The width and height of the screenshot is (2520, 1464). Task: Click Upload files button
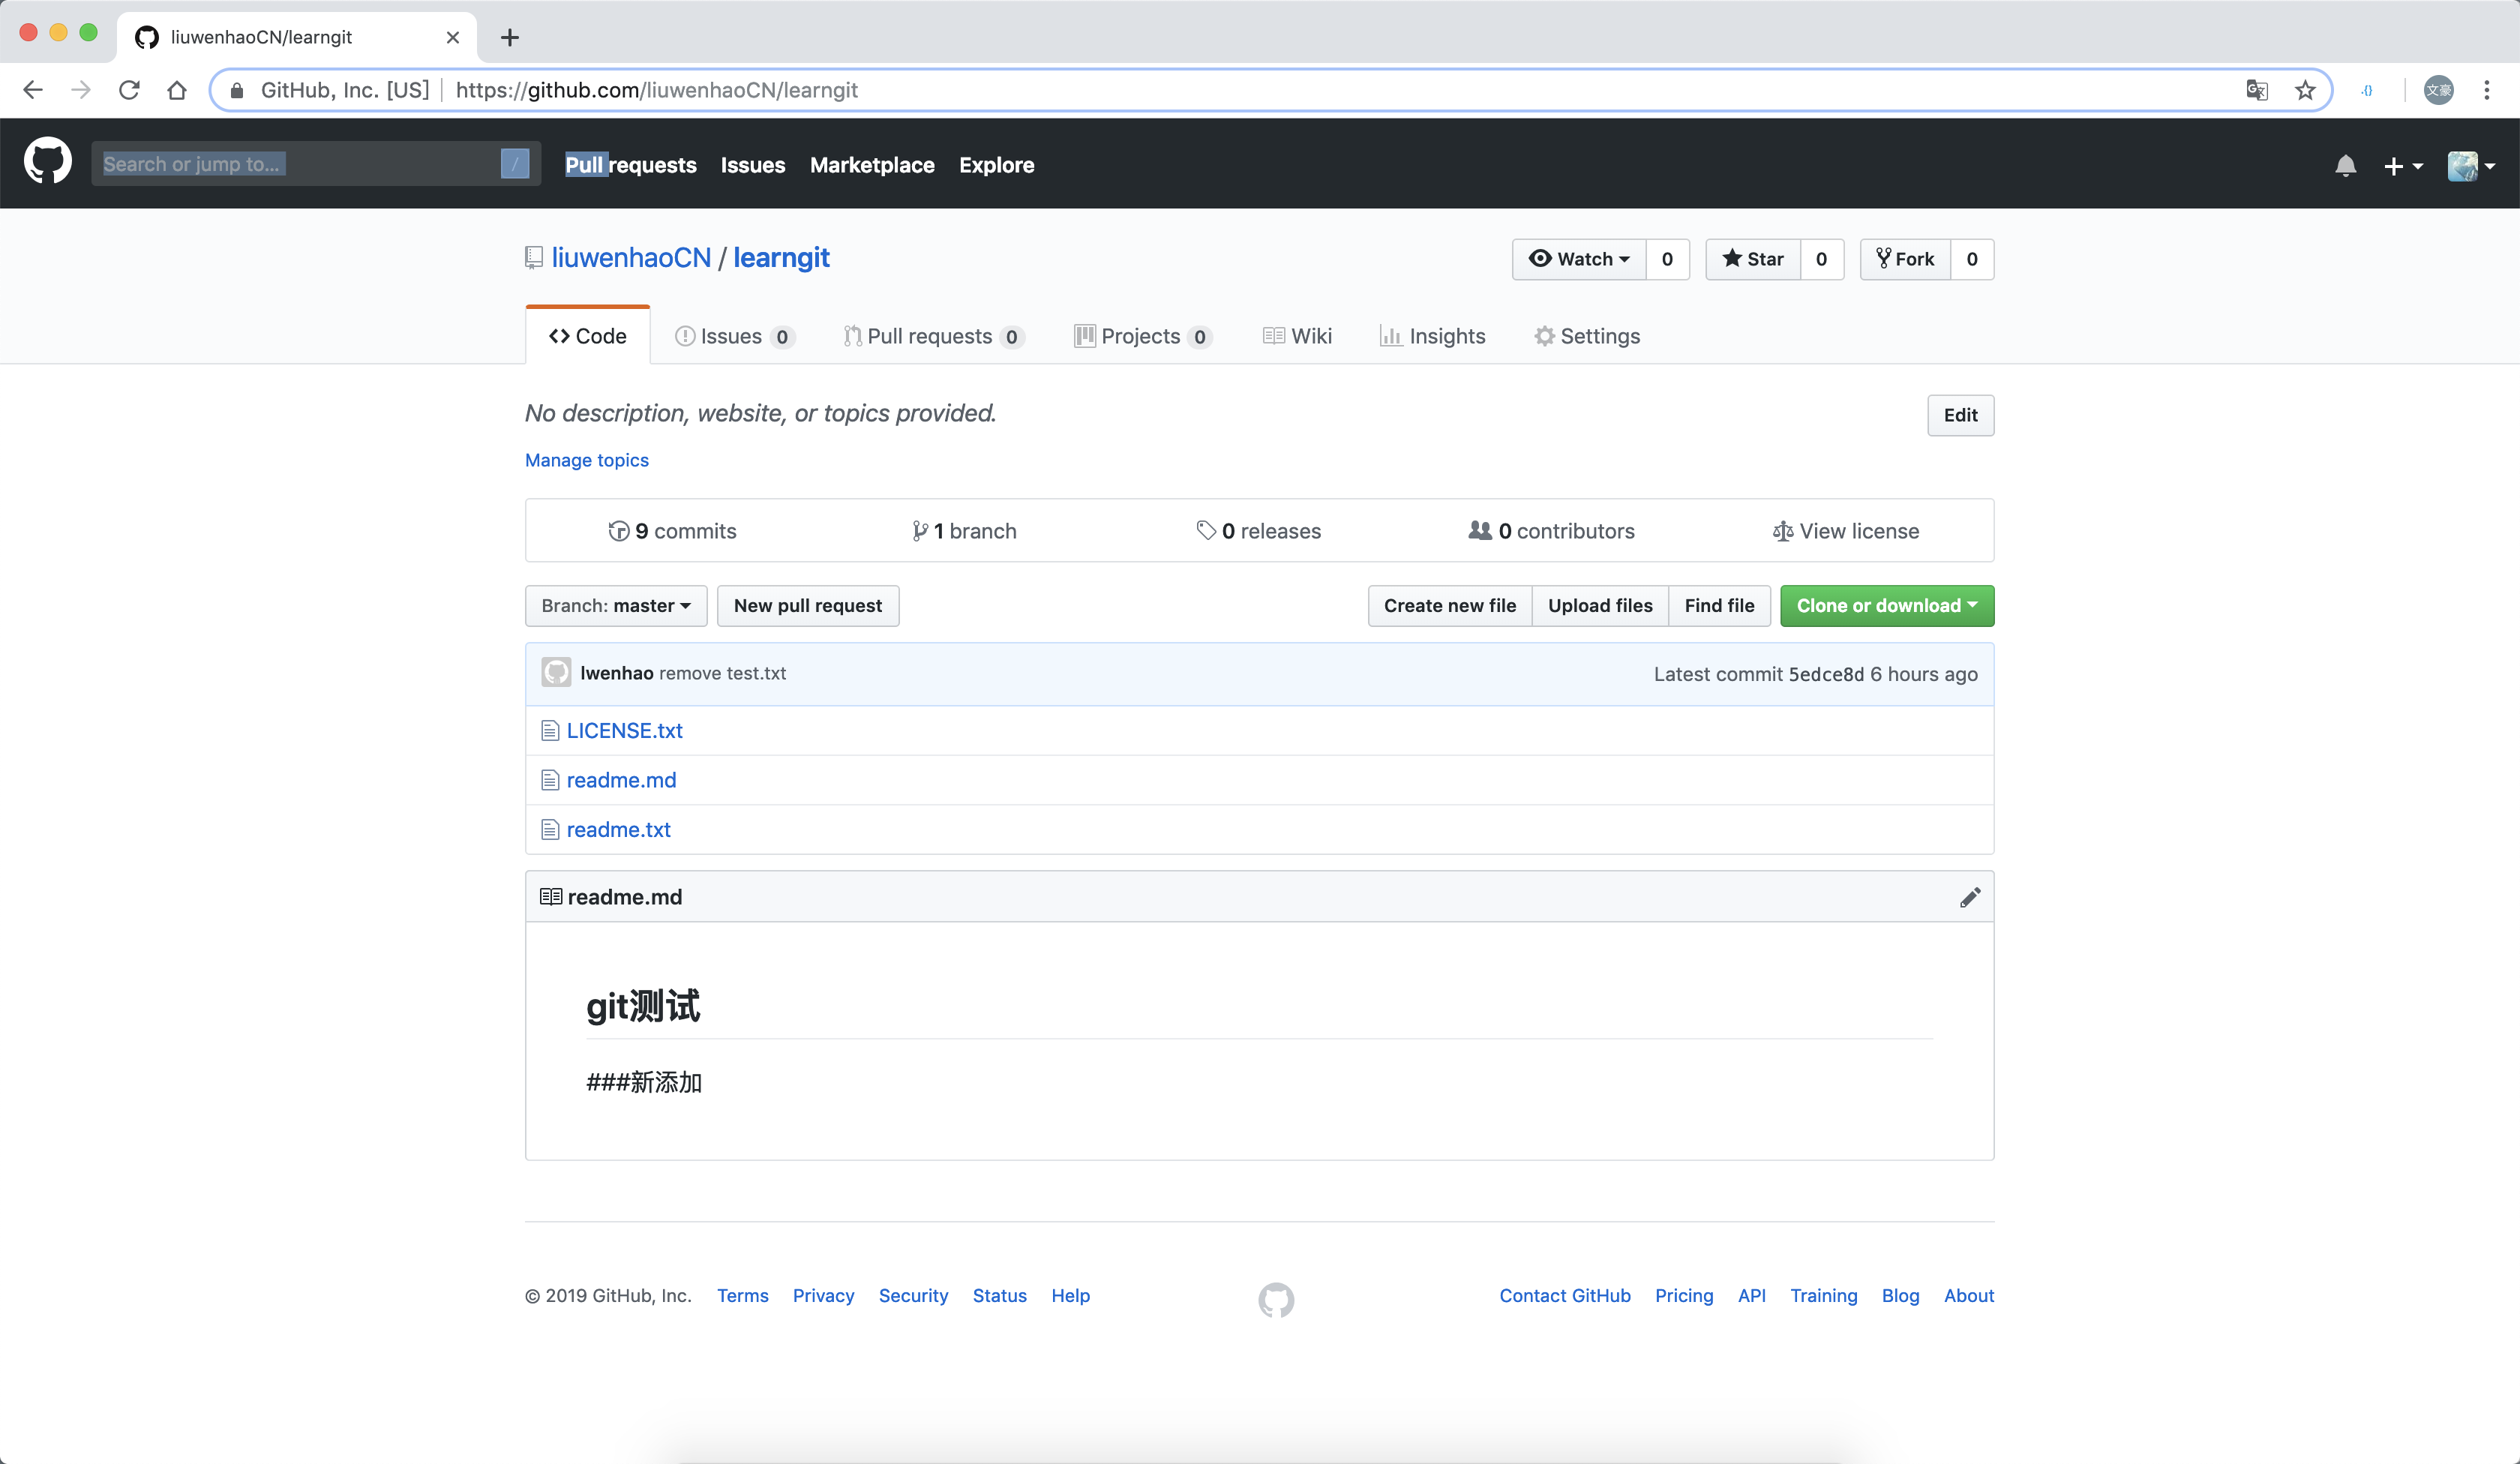[1600, 605]
